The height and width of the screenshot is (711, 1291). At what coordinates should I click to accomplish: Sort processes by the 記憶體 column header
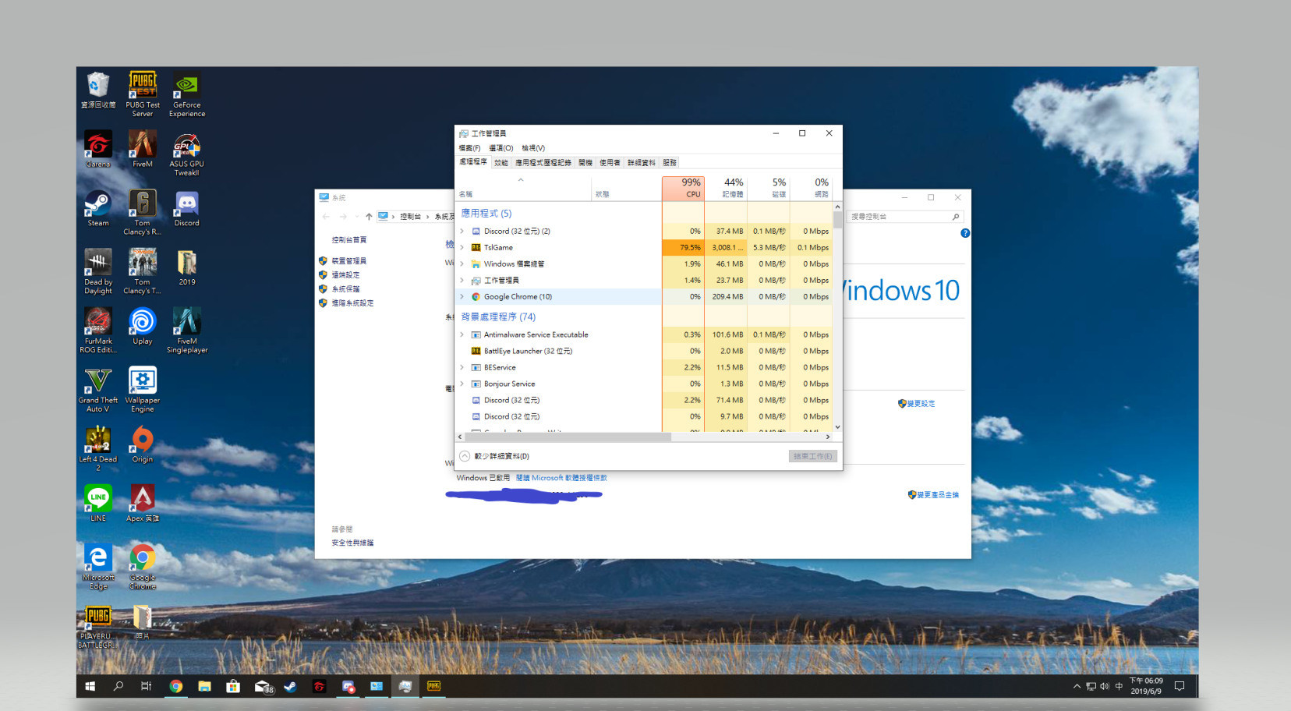[x=726, y=188]
